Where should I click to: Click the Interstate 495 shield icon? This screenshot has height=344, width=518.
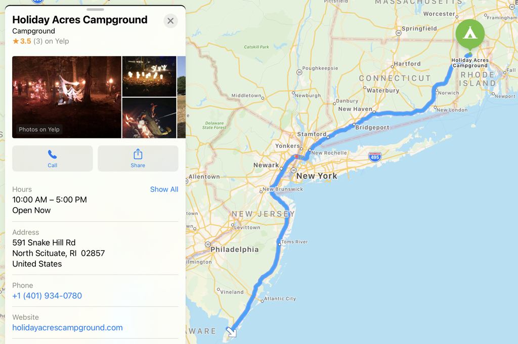(375, 157)
